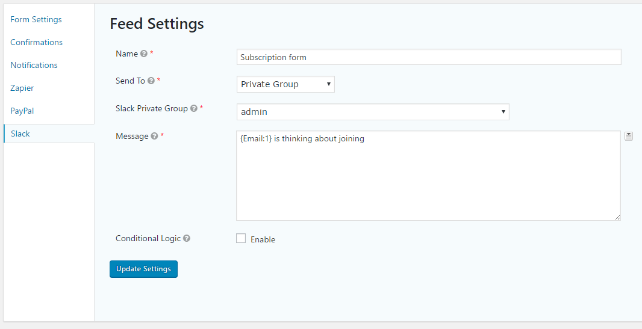Image resolution: width=642 pixels, height=329 pixels.
Task: Click the Conditional Logic help icon
Action: [x=186, y=238]
